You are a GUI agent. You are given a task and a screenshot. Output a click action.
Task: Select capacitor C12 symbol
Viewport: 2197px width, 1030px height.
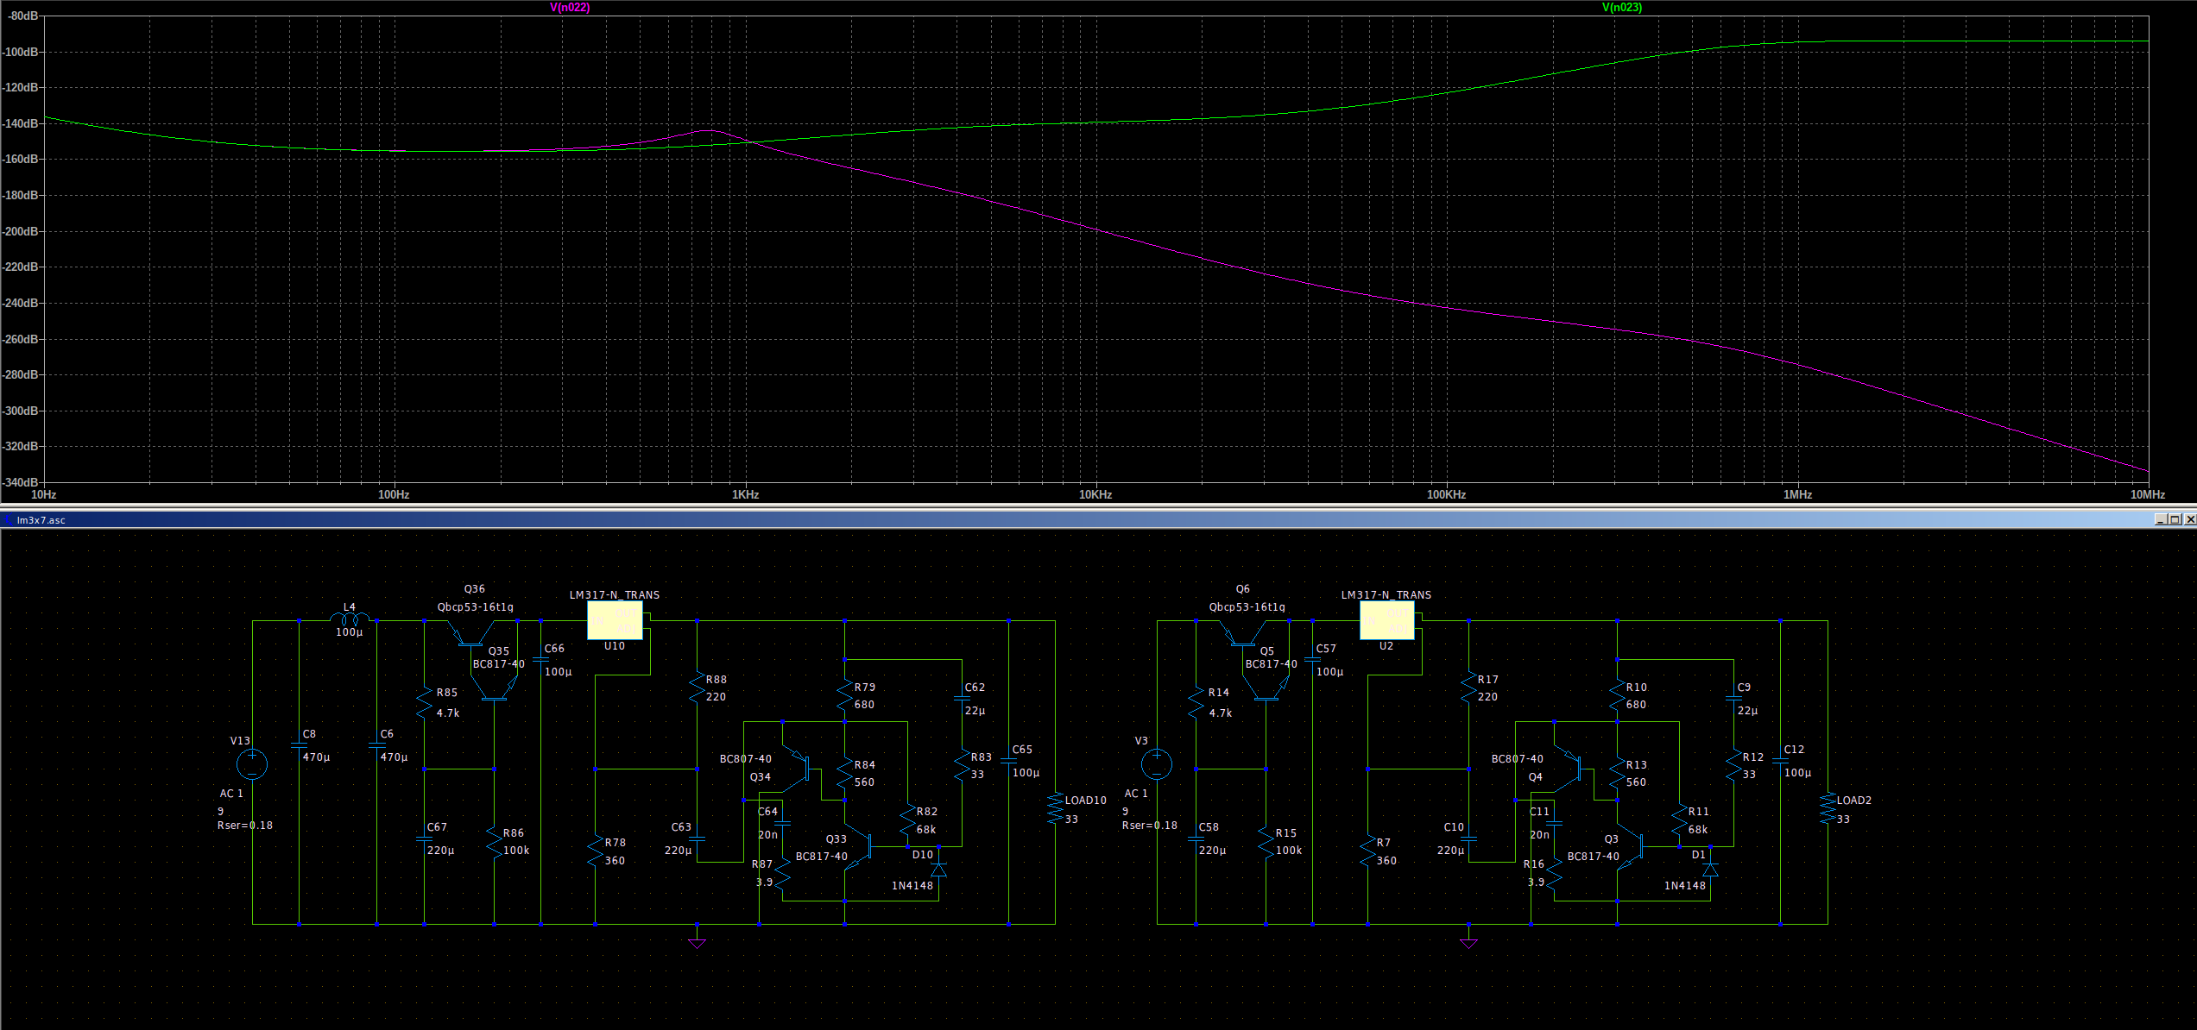point(1780,762)
